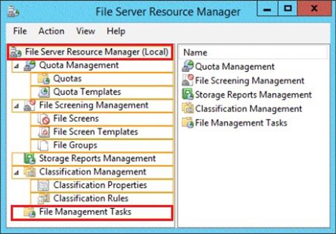
Task: Click Classification Management icon in right pane
Action: [188, 108]
